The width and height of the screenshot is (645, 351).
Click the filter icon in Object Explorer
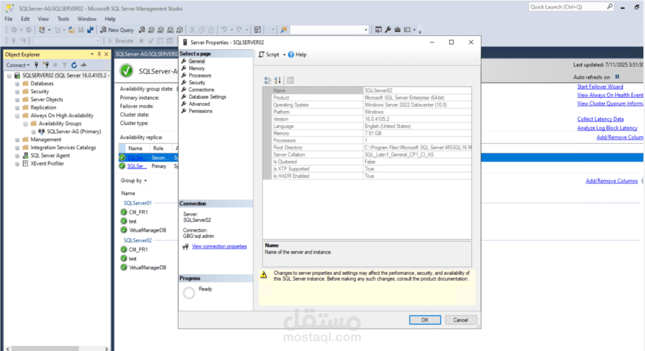click(64, 65)
